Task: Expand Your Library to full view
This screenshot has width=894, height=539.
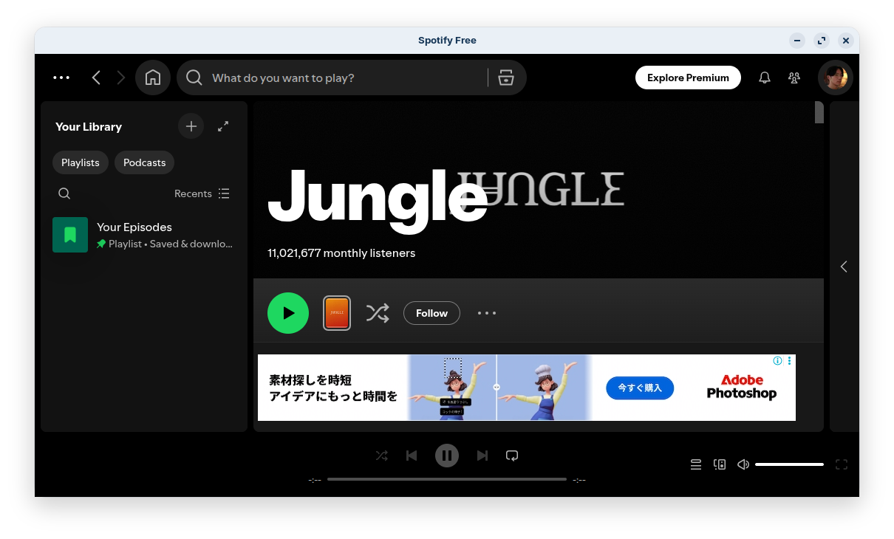Action: coord(223,126)
